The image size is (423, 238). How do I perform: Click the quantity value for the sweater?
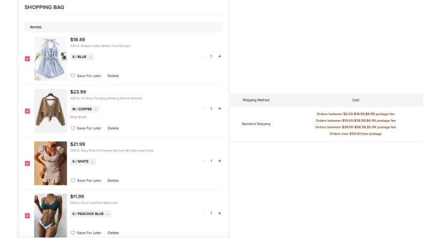coord(211,109)
